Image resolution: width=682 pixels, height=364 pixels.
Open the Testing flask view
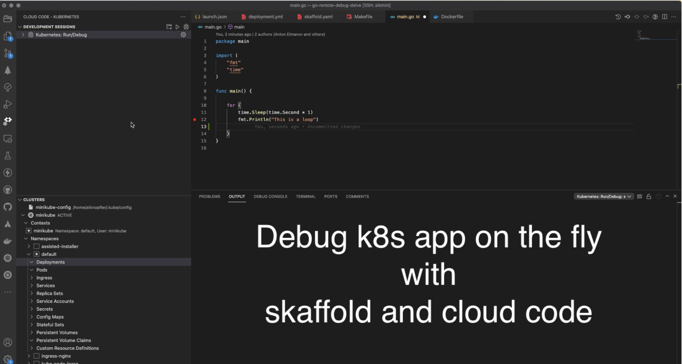tap(8, 156)
